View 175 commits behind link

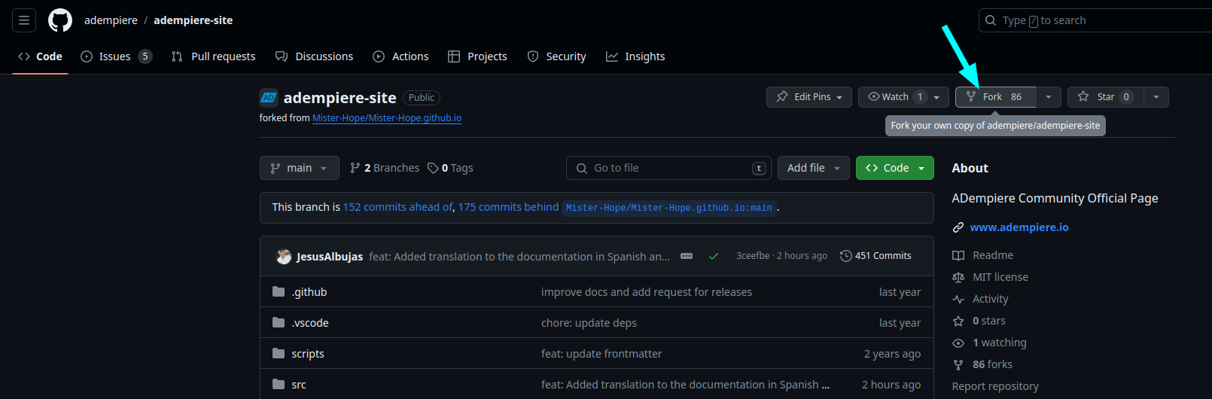(x=508, y=207)
